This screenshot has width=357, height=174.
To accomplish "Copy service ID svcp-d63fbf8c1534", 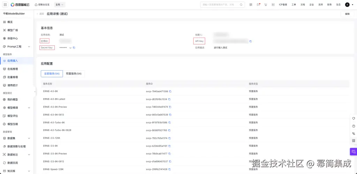I will (x=169, y=100).
